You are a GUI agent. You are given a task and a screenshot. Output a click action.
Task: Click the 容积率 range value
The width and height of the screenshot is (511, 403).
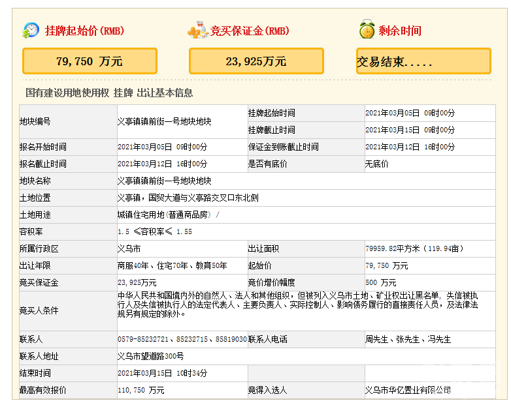[155, 231]
